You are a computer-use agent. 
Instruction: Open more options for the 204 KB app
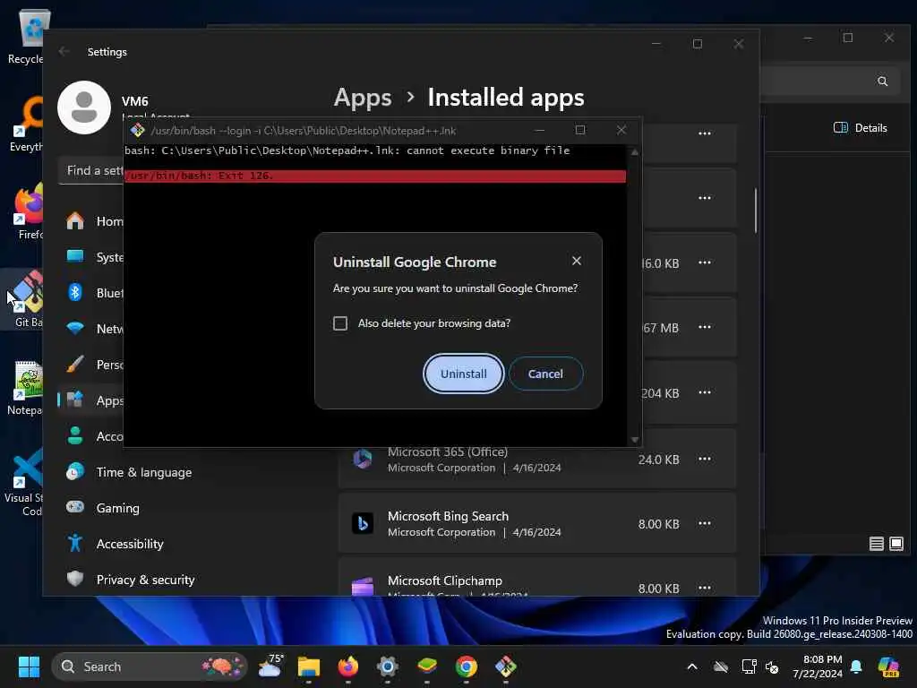click(705, 392)
